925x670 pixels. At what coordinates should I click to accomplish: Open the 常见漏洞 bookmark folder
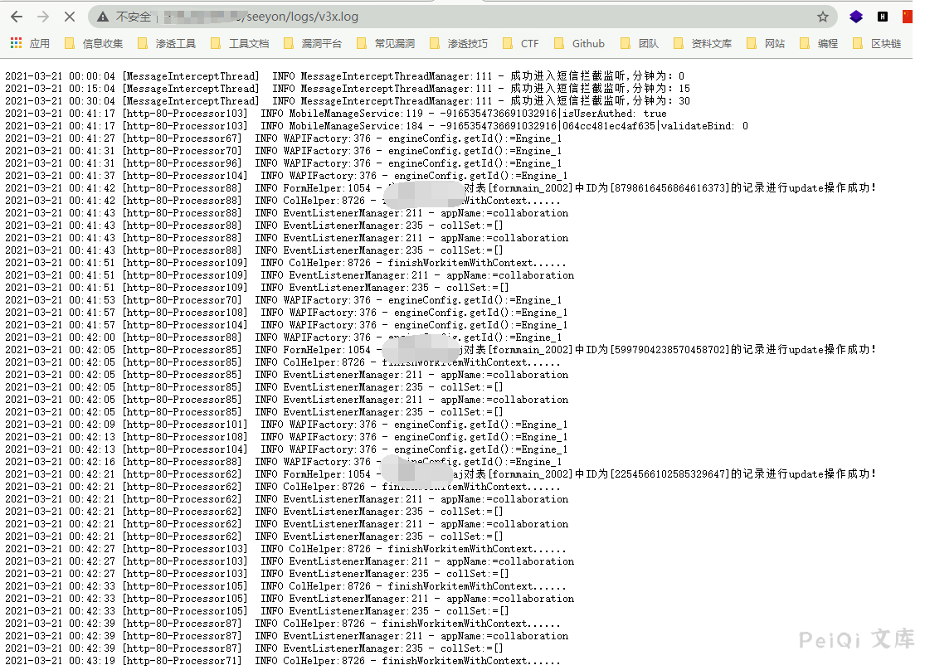click(x=385, y=43)
